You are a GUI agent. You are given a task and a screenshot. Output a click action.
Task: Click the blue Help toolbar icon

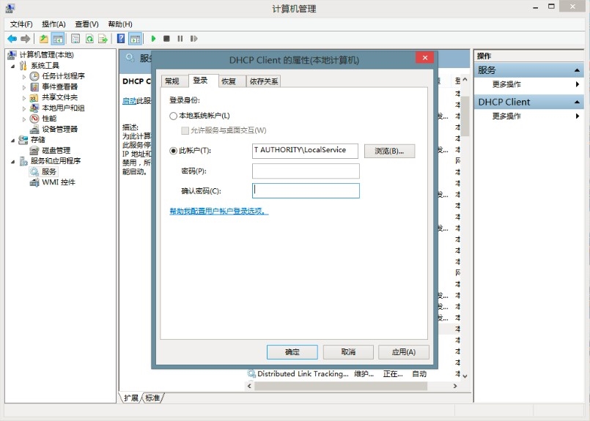pyautogui.click(x=121, y=38)
